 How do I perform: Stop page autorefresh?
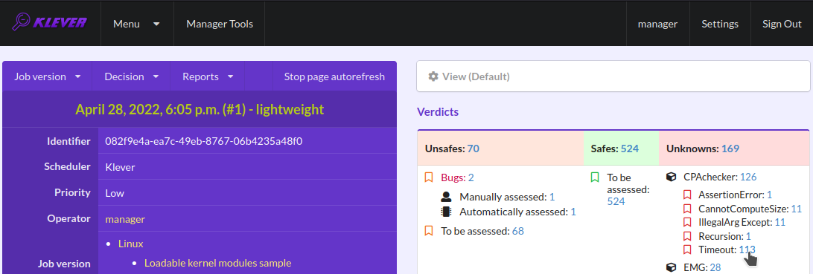pyautogui.click(x=334, y=76)
